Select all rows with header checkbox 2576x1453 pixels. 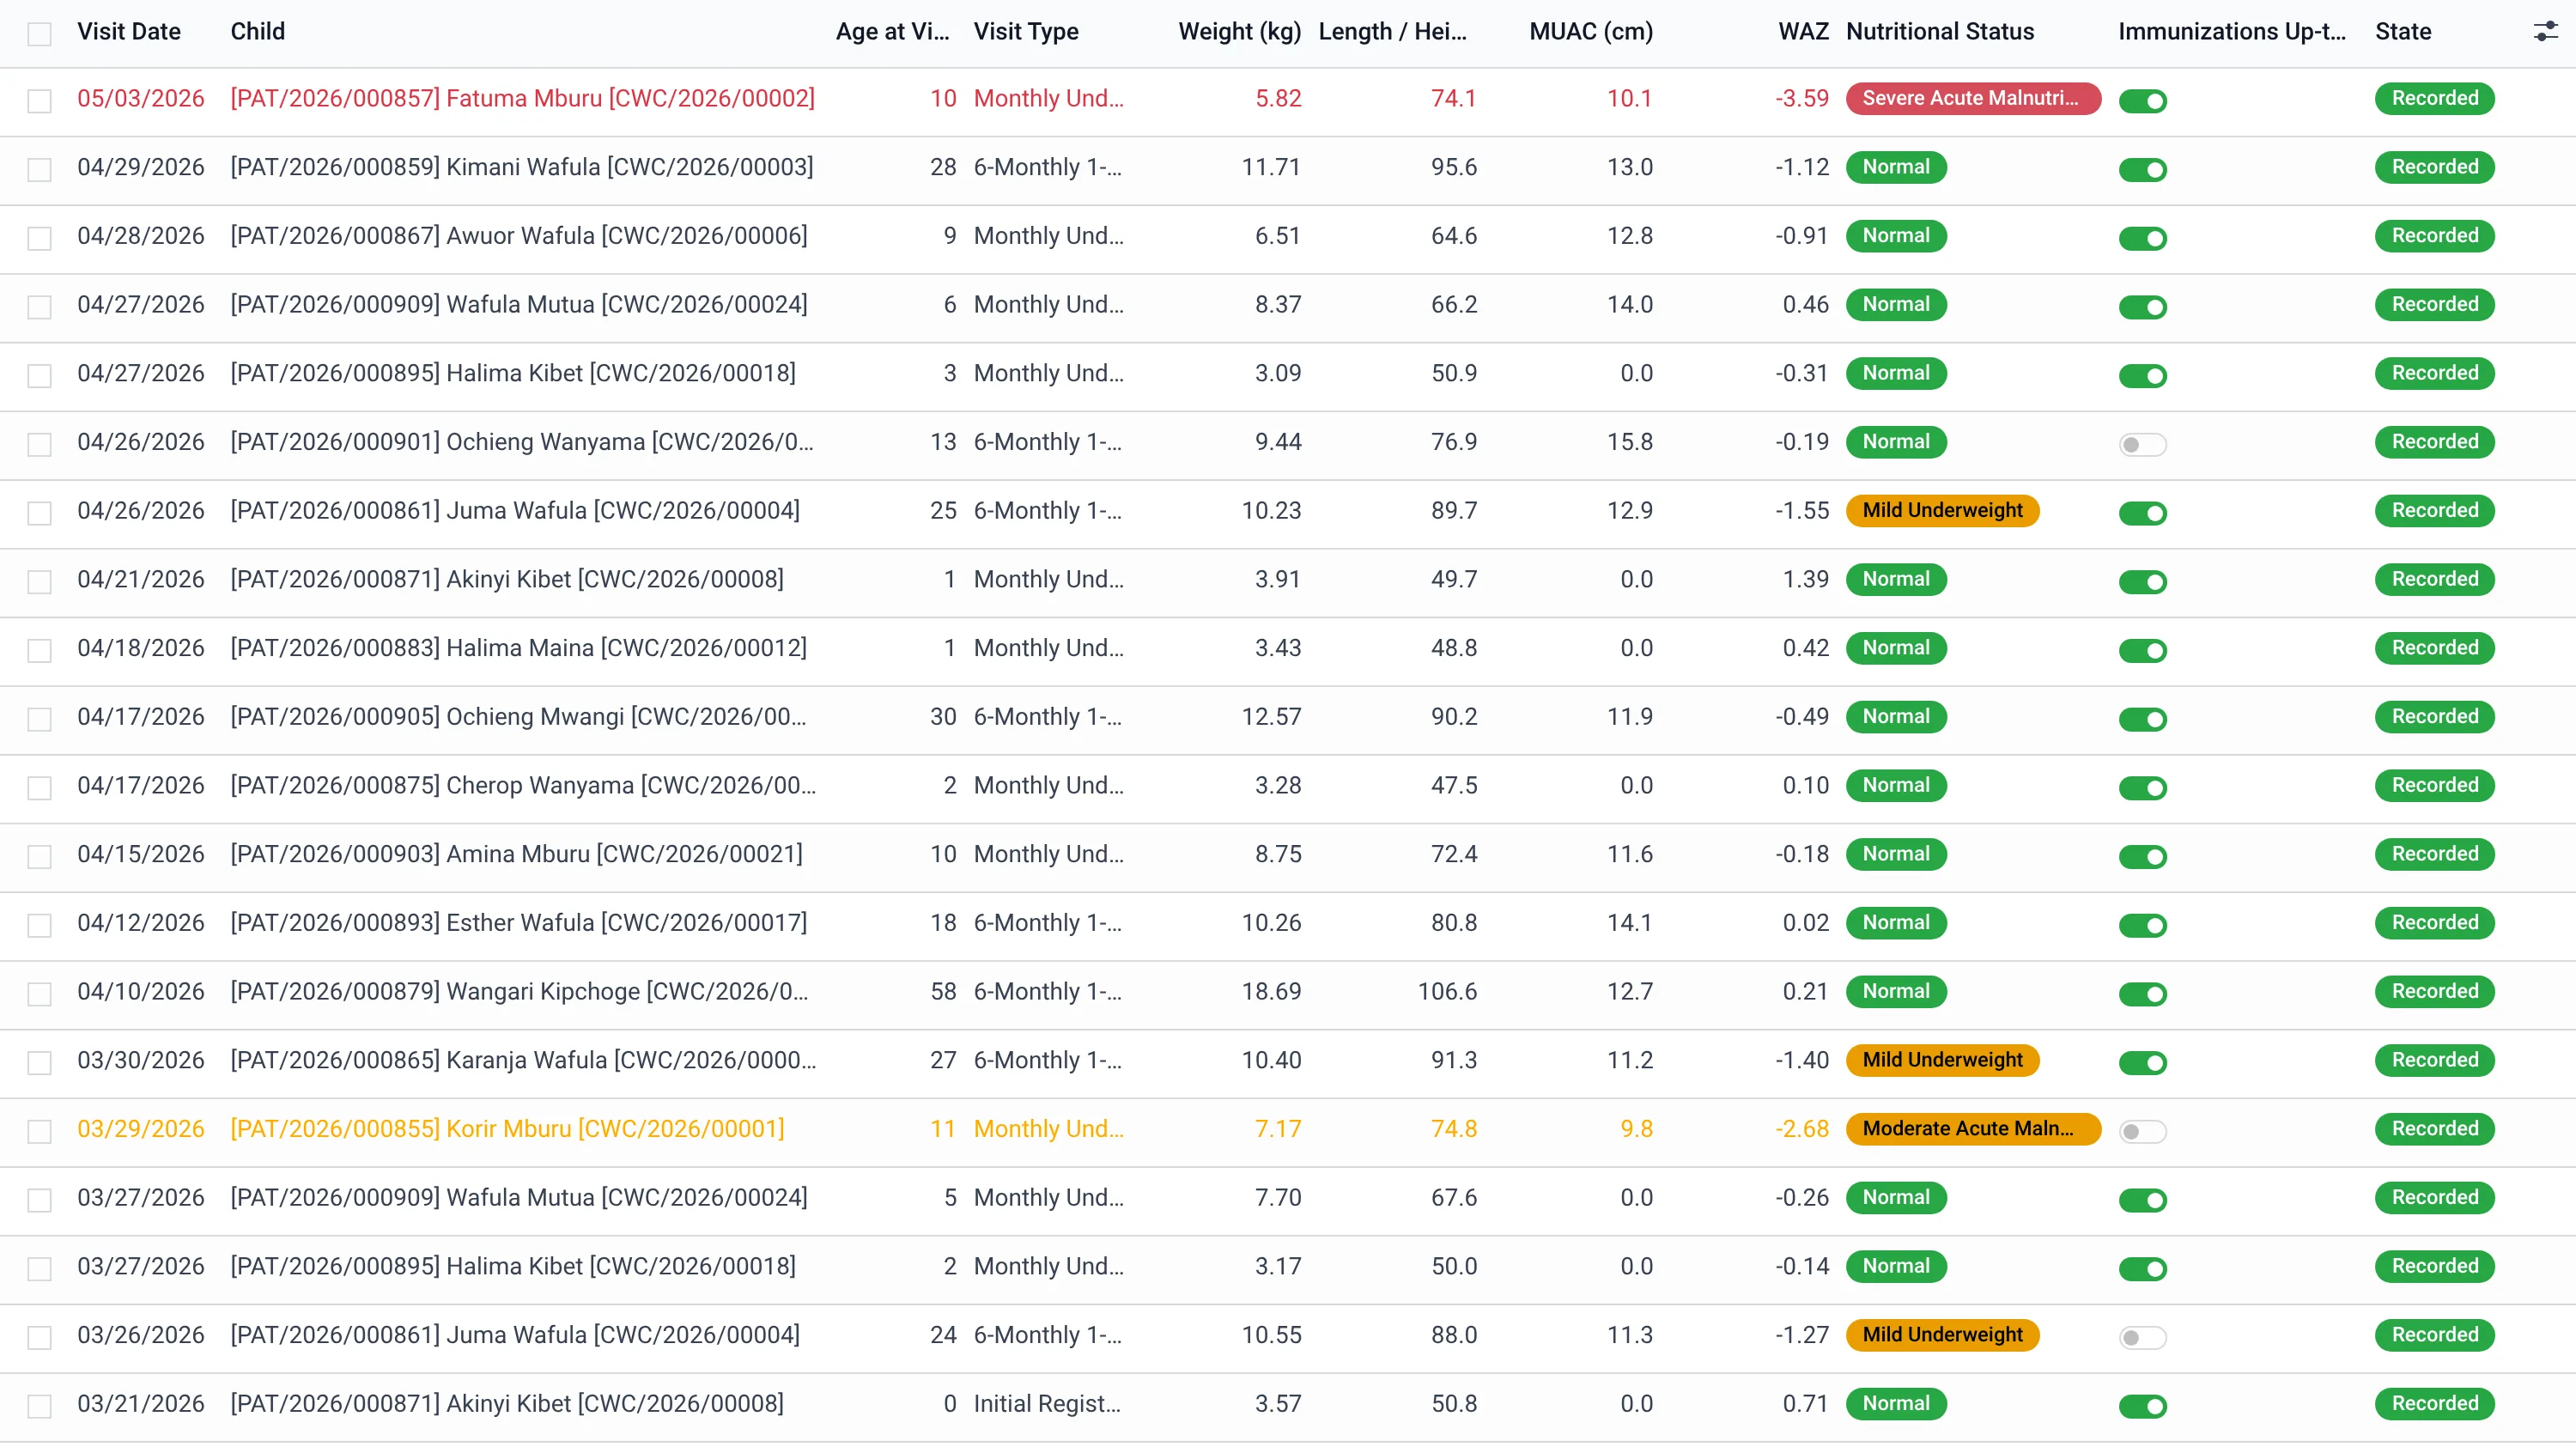click(x=39, y=34)
